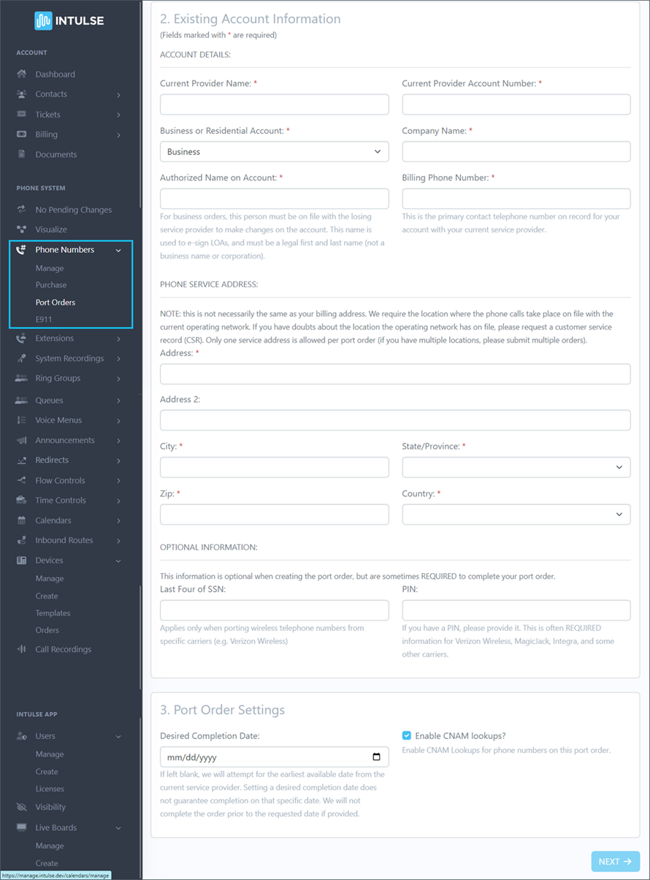The height and width of the screenshot is (880, 650).
Task: Click the Billing card icon
Action: (21, 134)
